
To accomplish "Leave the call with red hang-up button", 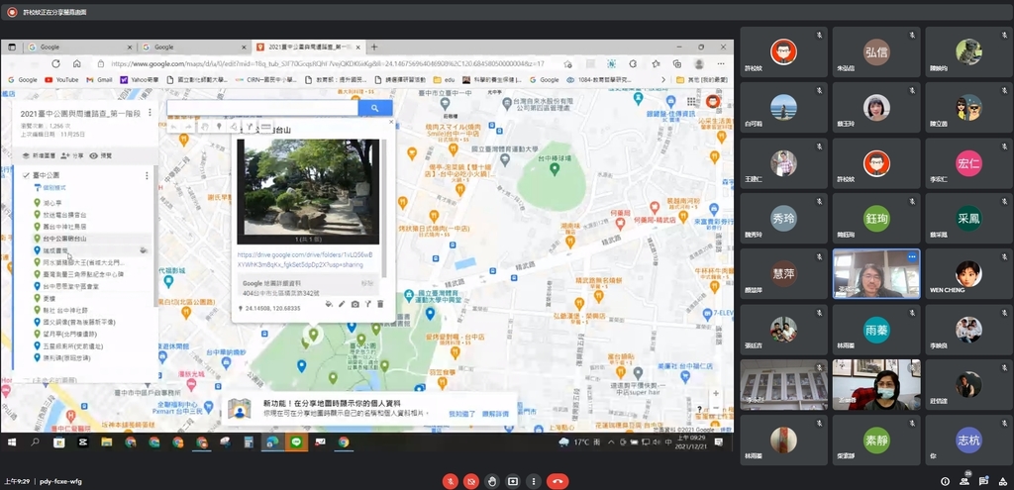I will 558,482.
